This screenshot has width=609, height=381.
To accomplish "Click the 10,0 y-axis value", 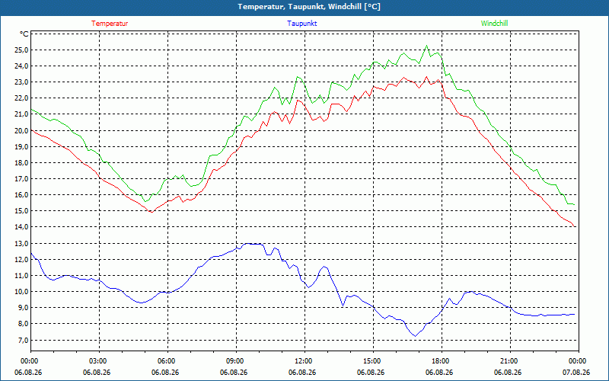I will click(22, 292).
